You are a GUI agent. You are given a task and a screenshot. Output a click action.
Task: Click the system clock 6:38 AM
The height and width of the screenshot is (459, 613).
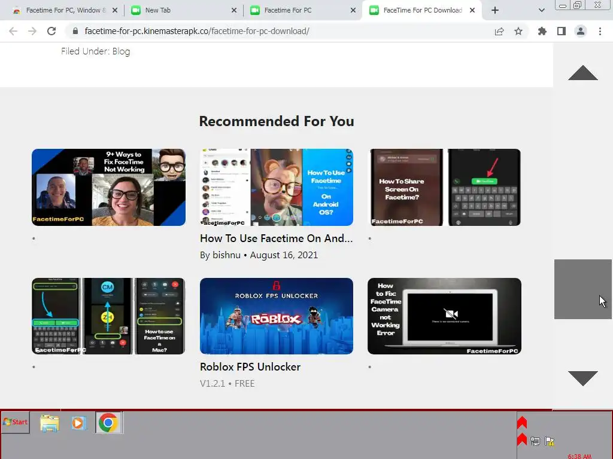[579, 456]
